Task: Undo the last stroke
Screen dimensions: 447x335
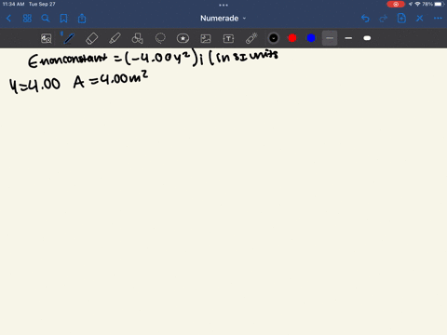Action: click(x=365, y=19)
